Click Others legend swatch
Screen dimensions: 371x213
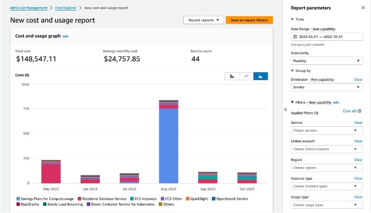(161, 204)
